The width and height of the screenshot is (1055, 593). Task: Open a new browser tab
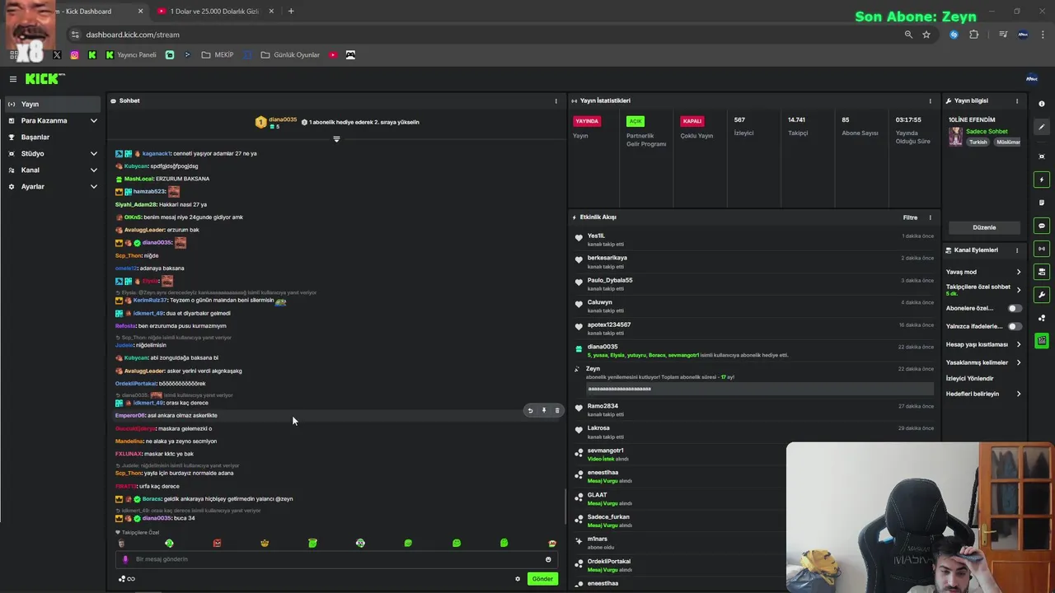(x=291, y=12)
